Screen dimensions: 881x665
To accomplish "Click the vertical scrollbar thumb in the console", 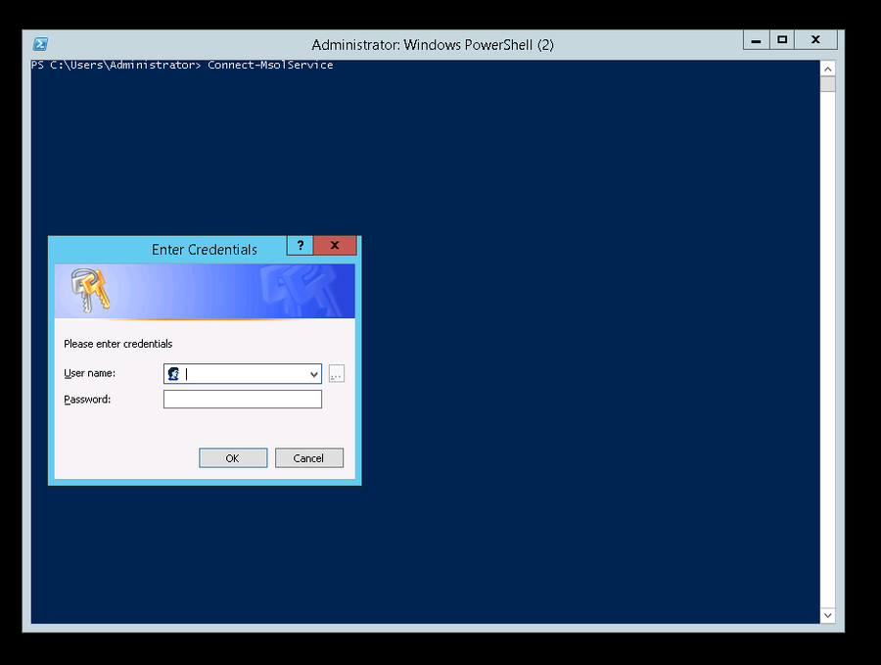I will [x=827, y=84].
